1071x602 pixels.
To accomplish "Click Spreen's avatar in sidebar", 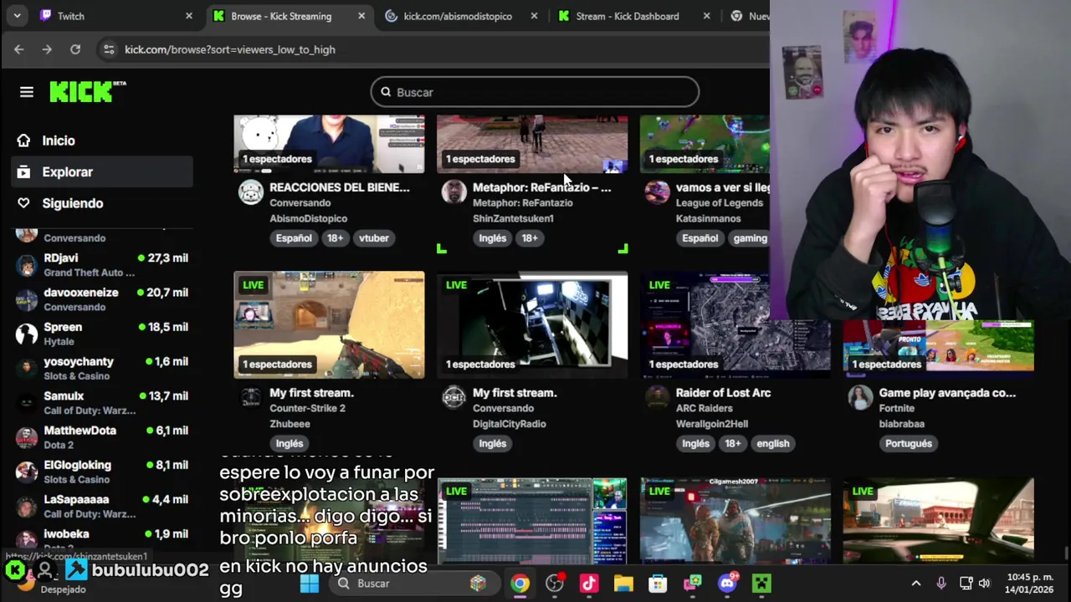I will tap(27, 334).
